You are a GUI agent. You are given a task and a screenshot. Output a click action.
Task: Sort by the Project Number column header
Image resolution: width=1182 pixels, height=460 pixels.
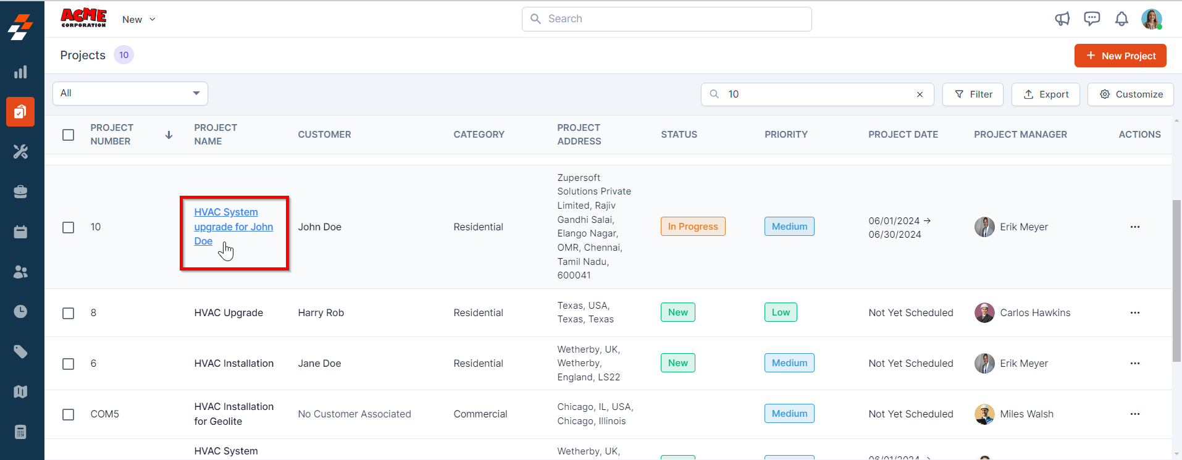[x=112, y=135]
